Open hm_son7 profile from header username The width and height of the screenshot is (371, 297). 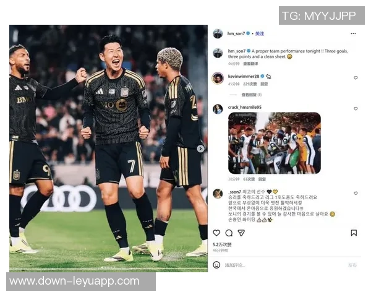coord(236,33)
